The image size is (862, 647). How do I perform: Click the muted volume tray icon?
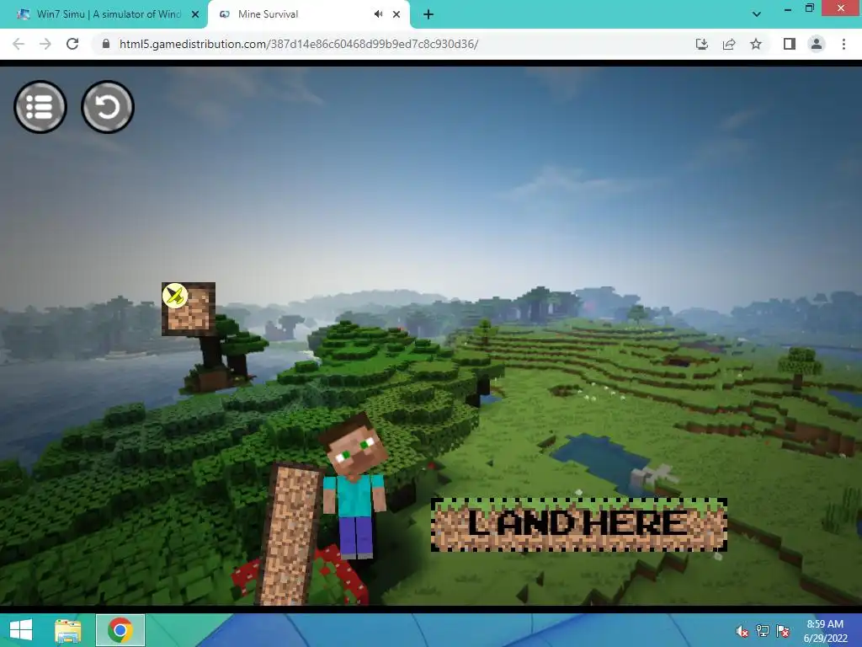click(x=742, y=631)
